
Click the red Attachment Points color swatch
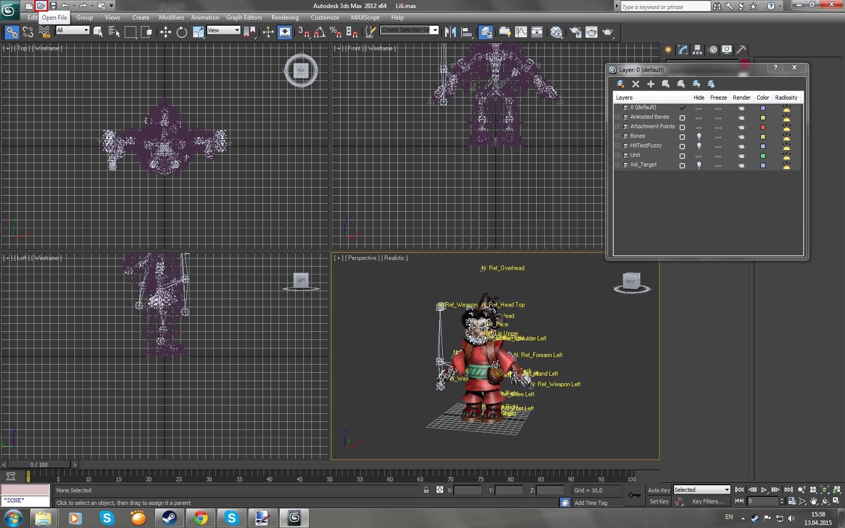click(x=763, y=127)
